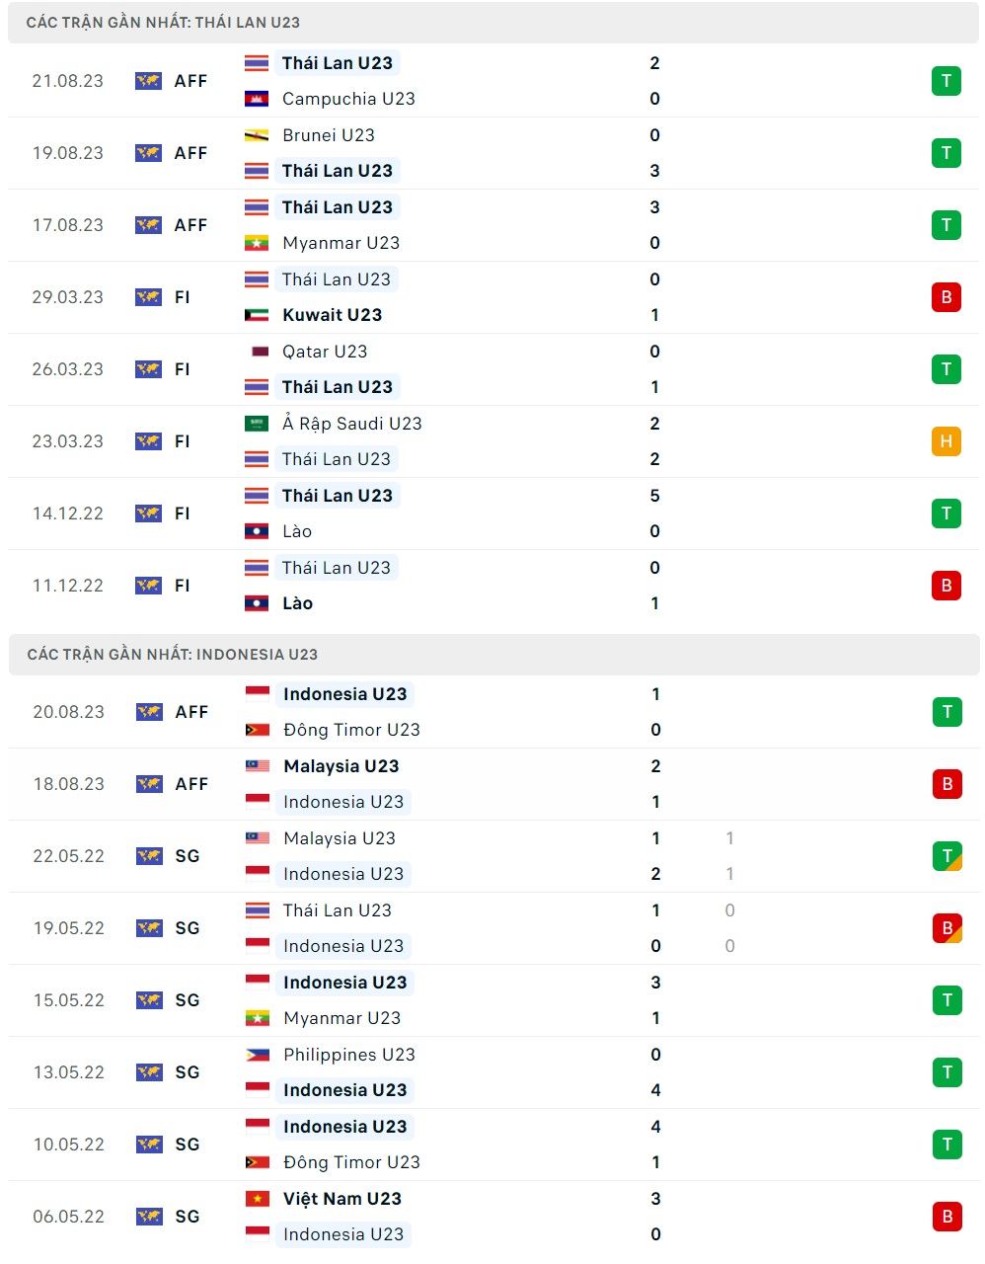Click the Laos flag beside Lào
The image size is (985, 1264).
[258, 531]
